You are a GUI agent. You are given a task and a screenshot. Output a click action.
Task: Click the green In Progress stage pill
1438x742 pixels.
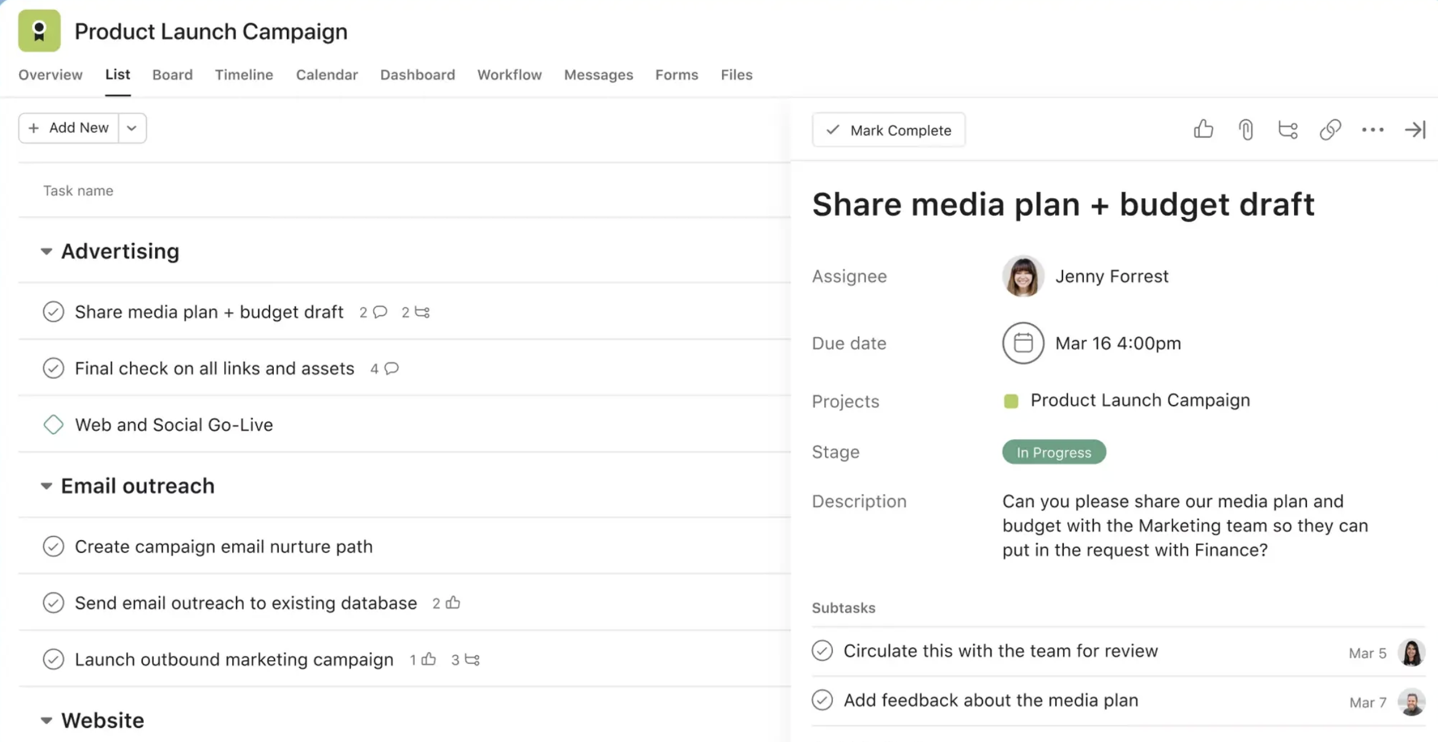[x=1053, y=452]
